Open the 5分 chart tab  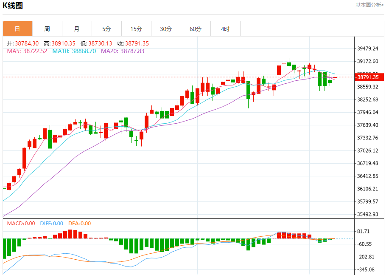click(x=106, y=29)
